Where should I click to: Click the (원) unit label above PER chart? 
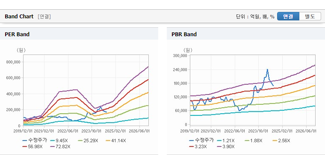(21, 50)
